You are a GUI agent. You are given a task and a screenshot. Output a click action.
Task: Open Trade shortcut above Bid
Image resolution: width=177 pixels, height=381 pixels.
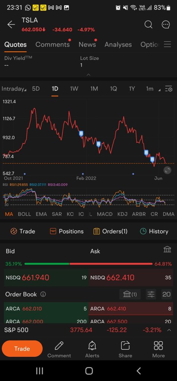point(23,231)
